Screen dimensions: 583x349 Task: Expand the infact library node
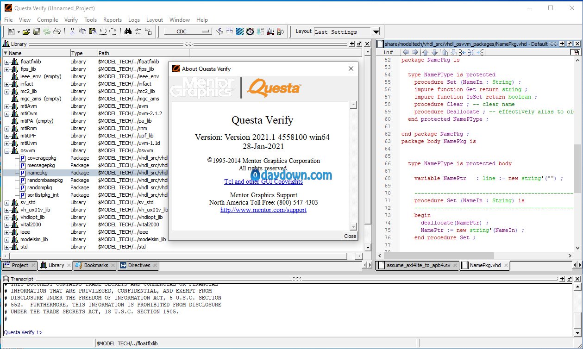click(6, 84)
